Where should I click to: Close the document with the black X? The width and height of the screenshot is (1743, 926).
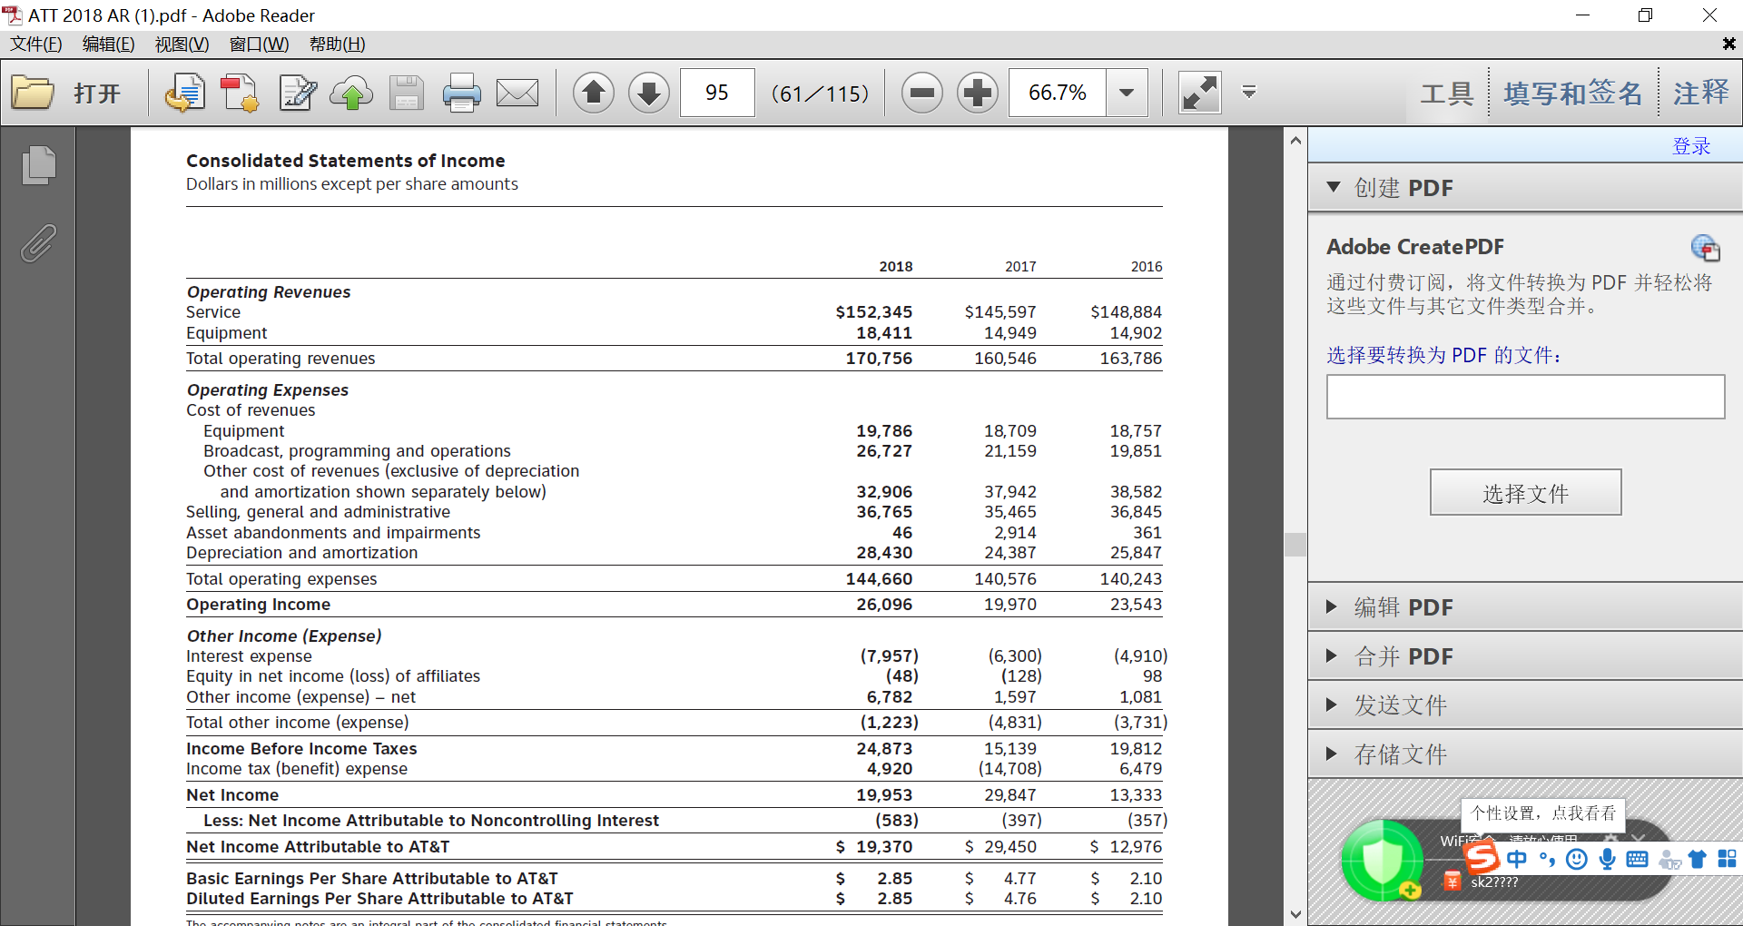coord(1728,44)
